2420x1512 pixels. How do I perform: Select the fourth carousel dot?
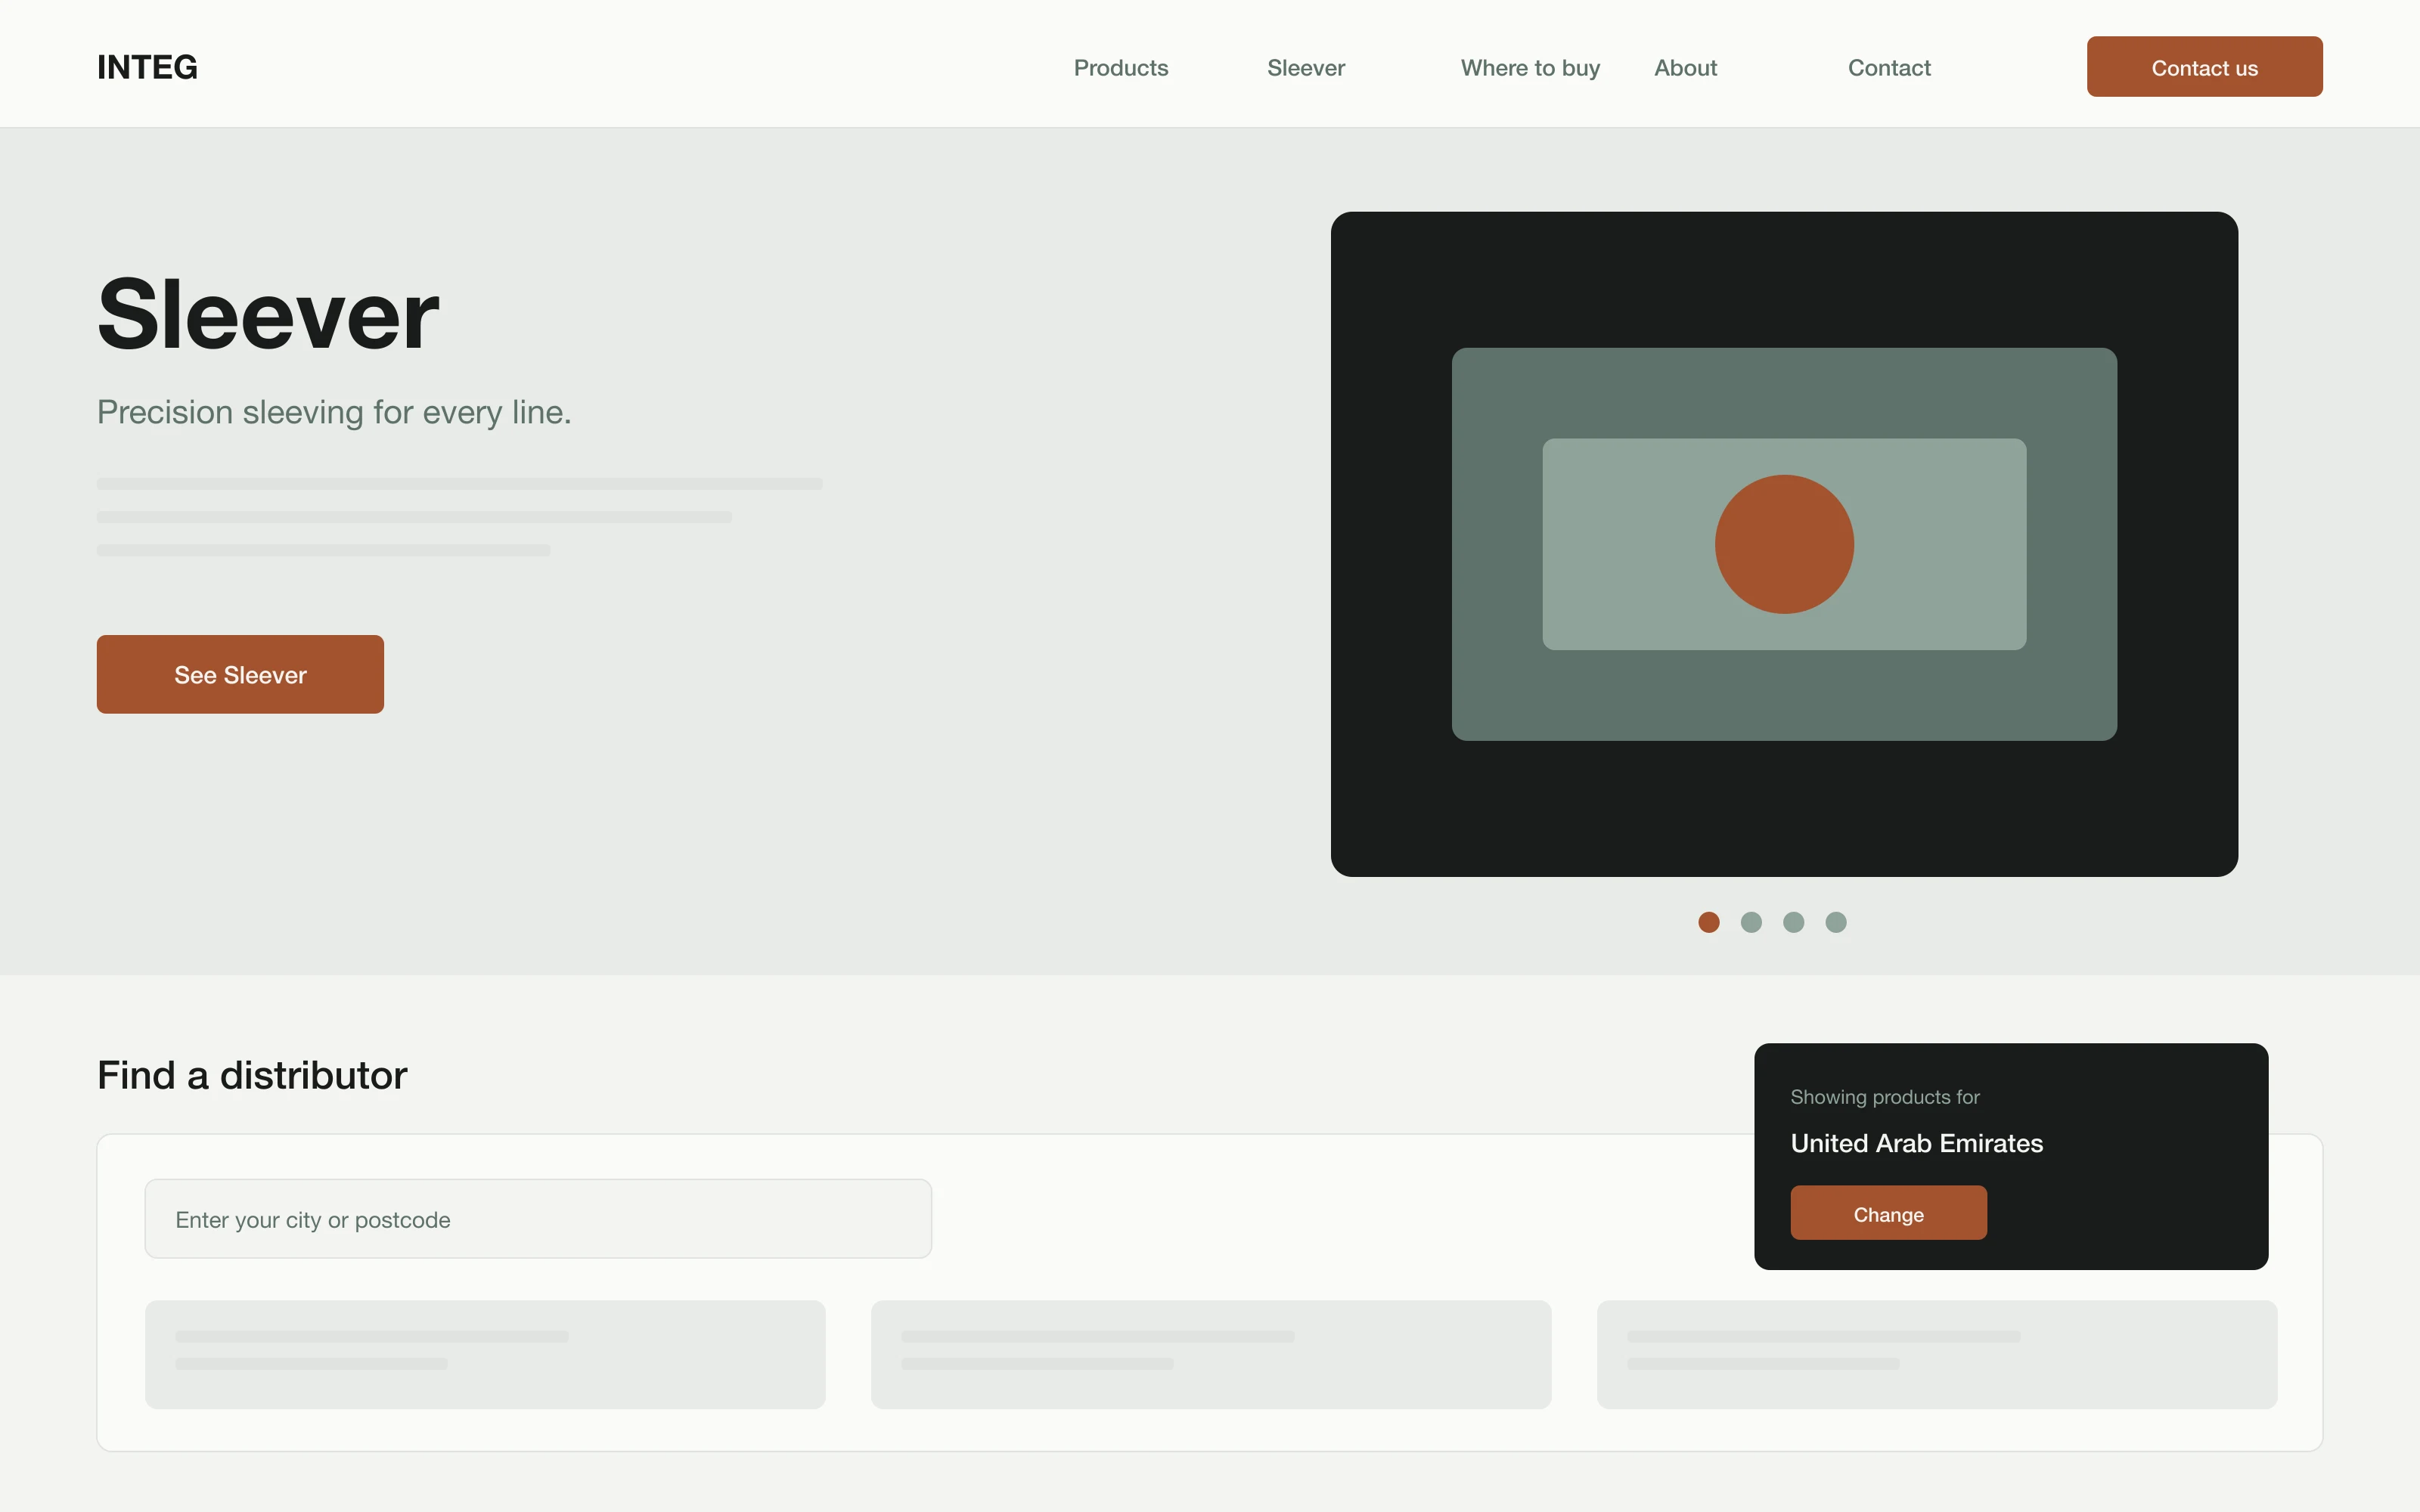click(x=1836, y=922)
